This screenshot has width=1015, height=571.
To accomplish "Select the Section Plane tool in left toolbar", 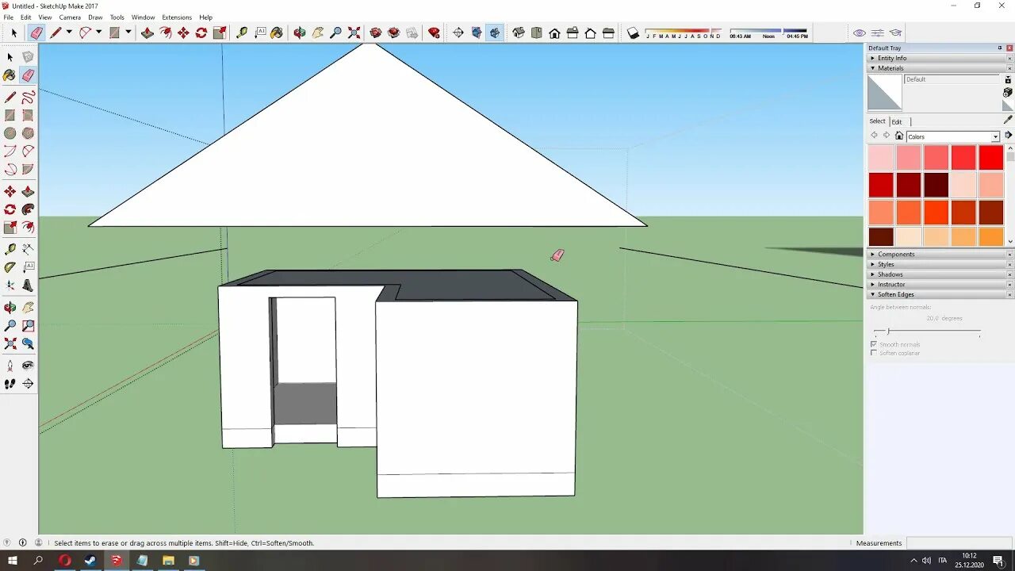I will [x=28, y=384].
